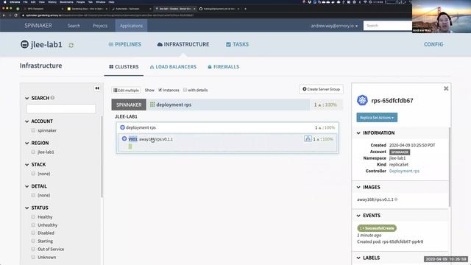Open the INFRASTRUCTURE tab

pos(183,44)
